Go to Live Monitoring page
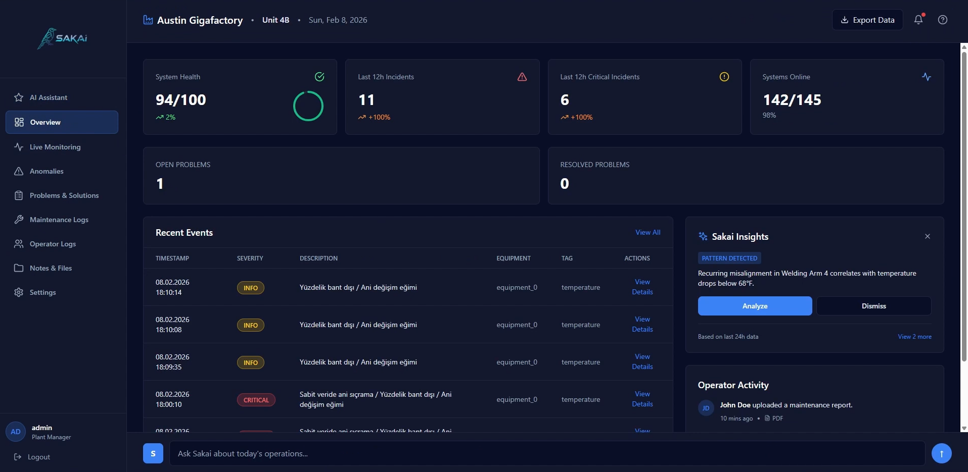The height and width of the screenshot is (472, 968). [x=55, y=147]
